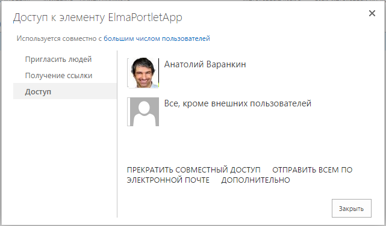Open the ДОПОЛНИТЕЛЬНО options

click(255, 180)
